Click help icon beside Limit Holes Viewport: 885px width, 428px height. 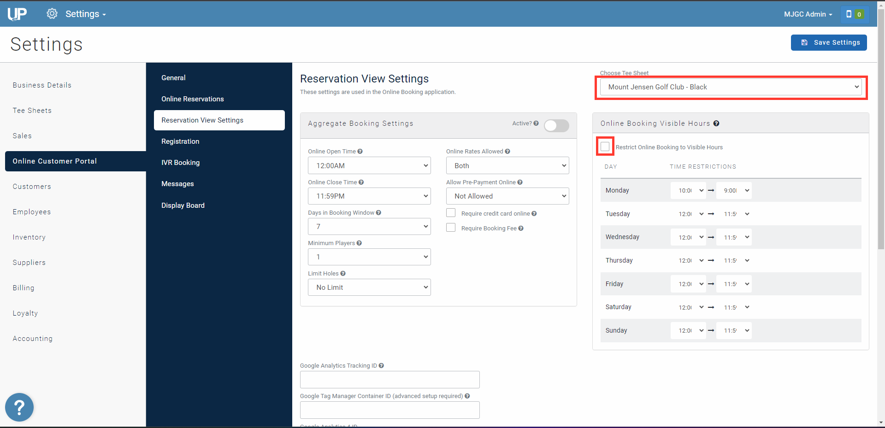(343, 274)
